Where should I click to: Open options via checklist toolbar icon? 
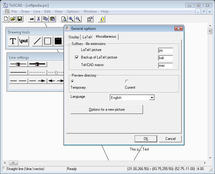pos(90,19)
